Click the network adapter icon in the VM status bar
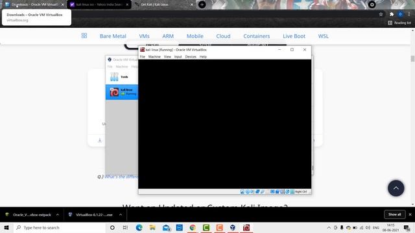 coord(257,192)
